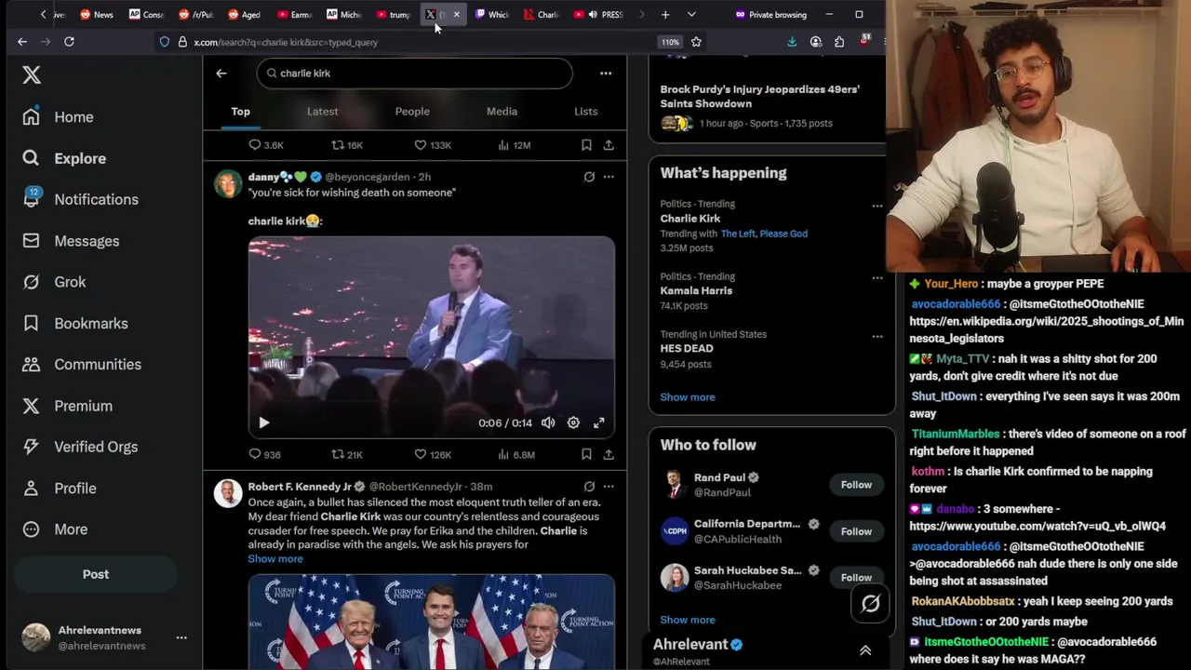Open Notifications with 12 badge
Image resolution: width=1191 pixels, height=670 pixels.
pos(81,199)
